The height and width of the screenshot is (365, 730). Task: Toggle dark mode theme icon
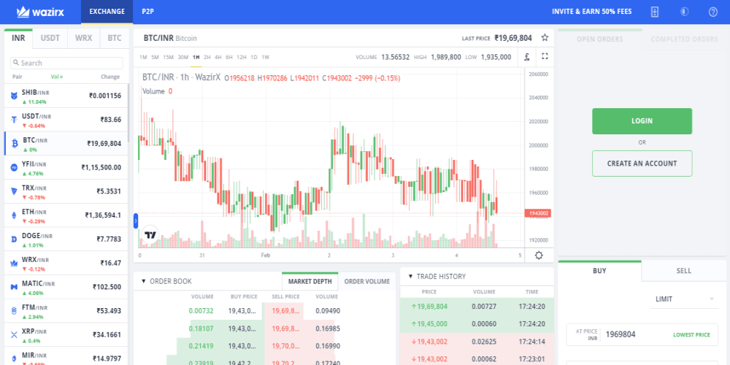click(x=684, y=12)
